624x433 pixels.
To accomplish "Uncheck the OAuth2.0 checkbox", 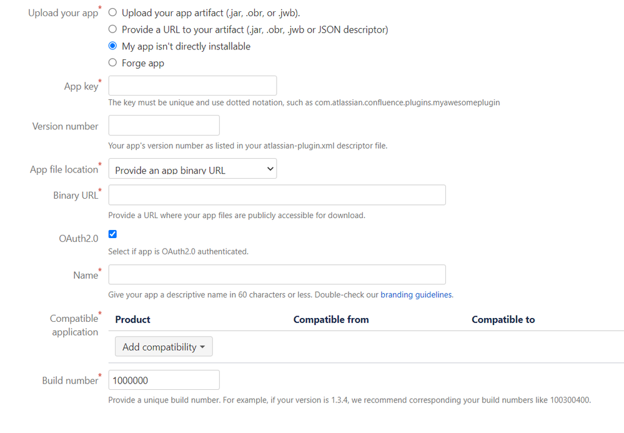I will tap(112, 234).
